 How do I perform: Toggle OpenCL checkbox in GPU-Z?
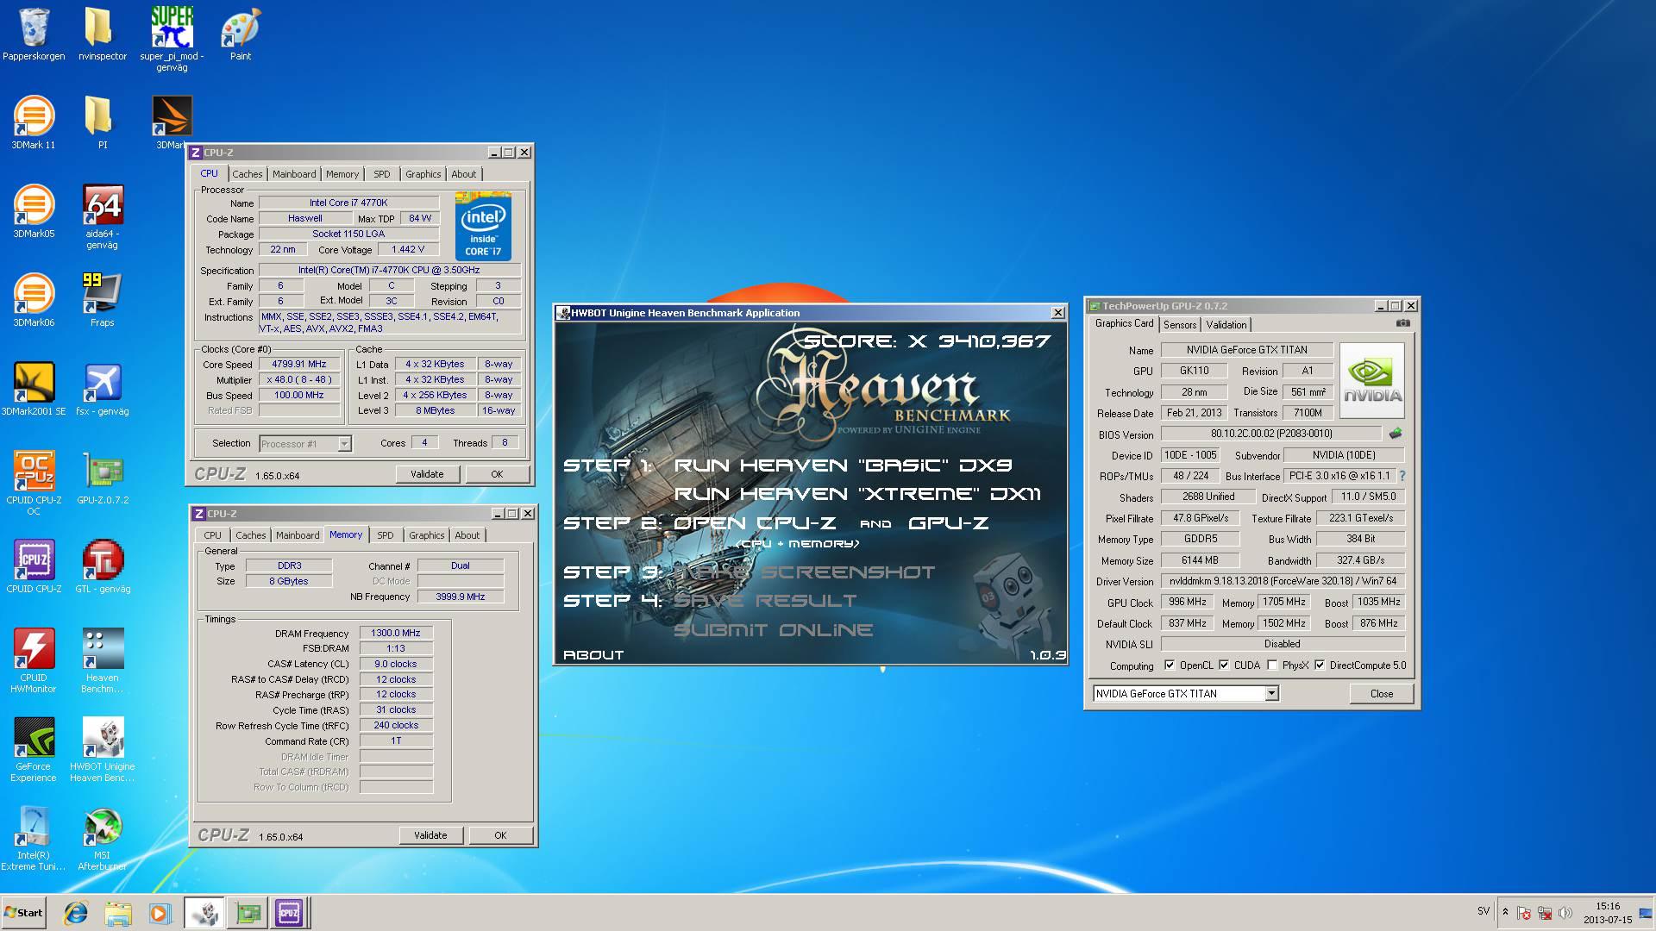(x=1170, y=665)
